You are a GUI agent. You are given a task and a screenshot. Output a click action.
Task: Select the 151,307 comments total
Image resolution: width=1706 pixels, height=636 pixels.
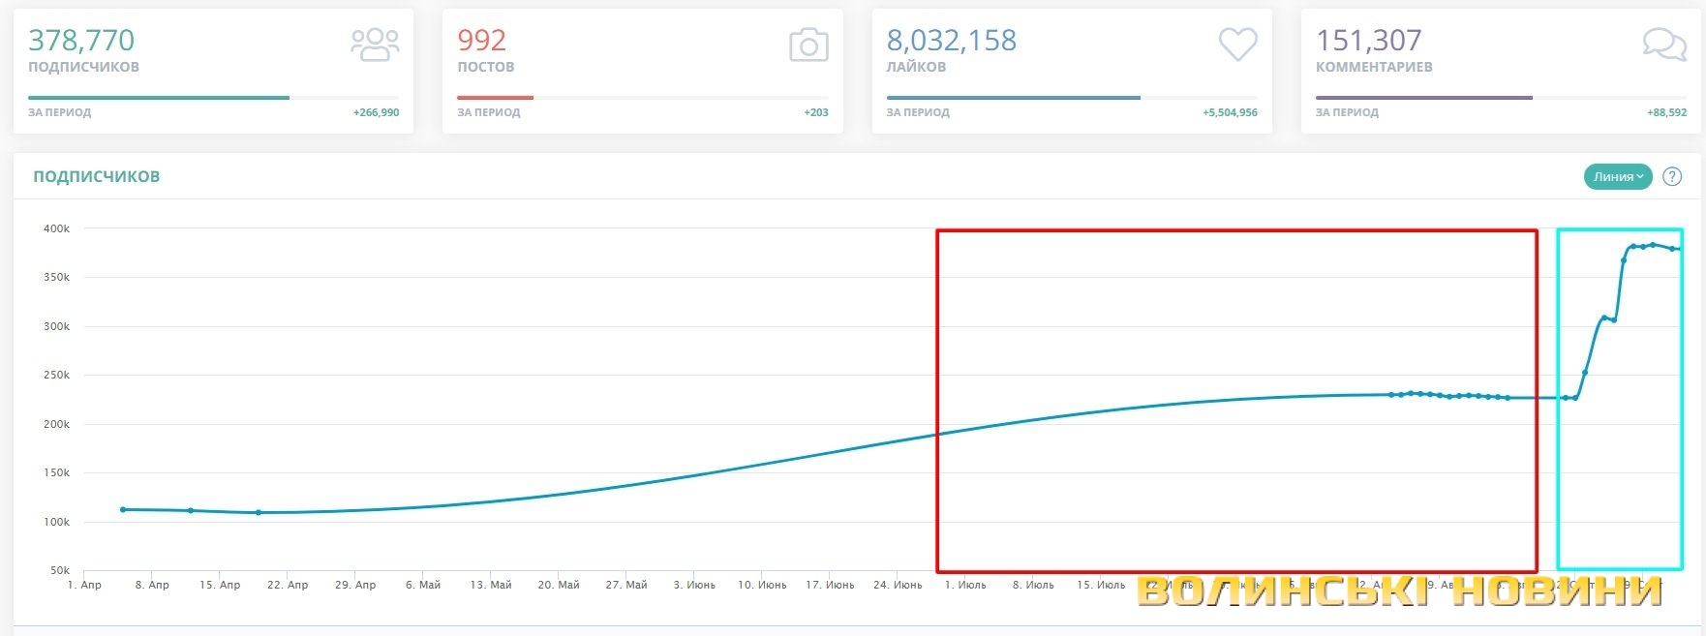click(x=1368, y=41)
